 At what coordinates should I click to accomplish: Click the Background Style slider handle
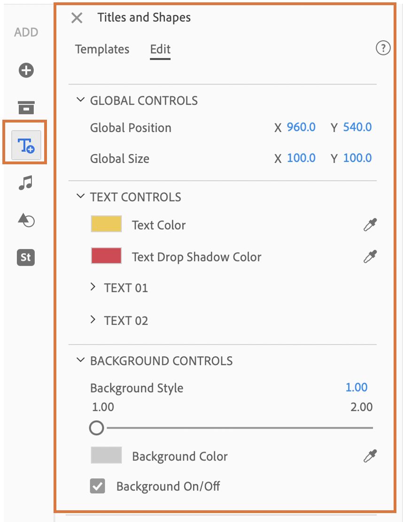[97, 428]
